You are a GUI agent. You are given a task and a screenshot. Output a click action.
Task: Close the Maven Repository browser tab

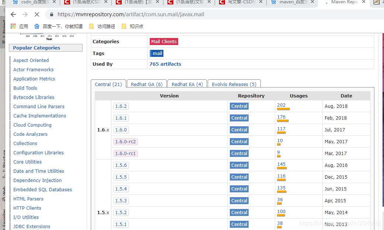[x=364, y=2]
